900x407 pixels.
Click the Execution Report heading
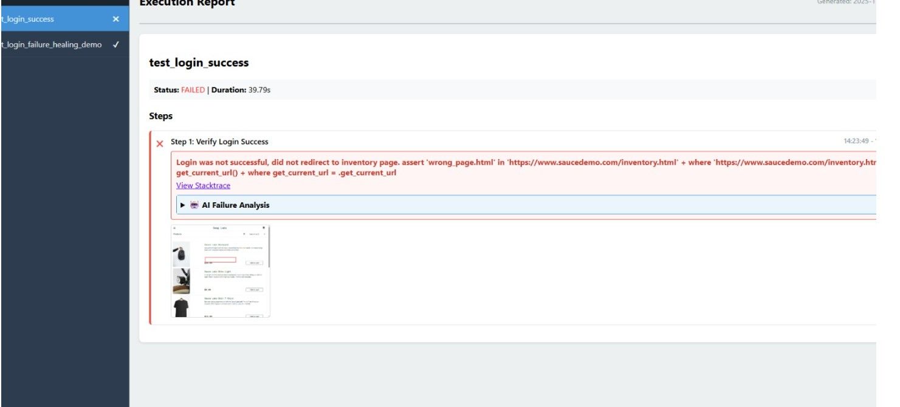[x=188, y=3]
